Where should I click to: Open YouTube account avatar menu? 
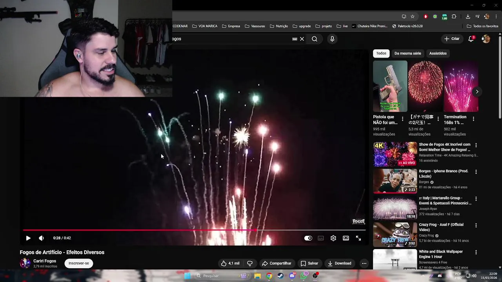point(486,39)
